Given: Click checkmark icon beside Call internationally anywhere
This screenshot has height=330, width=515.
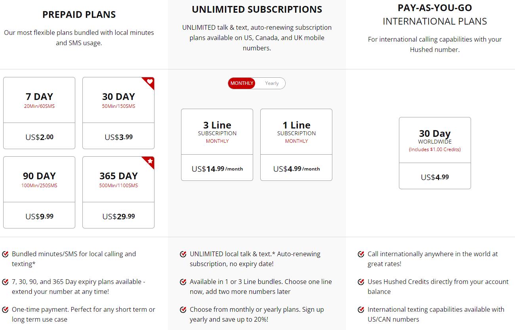Looking at the screenshot, I should point(361,254).
